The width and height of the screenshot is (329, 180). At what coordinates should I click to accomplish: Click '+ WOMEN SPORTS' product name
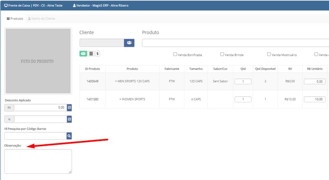click(x=132, y=99)
